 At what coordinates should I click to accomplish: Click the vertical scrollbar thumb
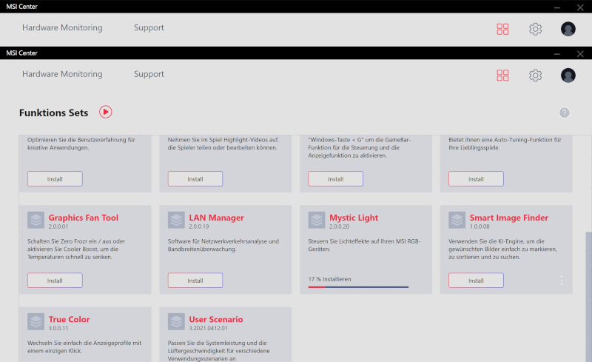click(588, 297)
